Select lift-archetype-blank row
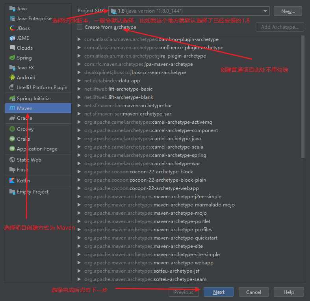Image resolution: width=310 pixels, height=301 pixels. pos(188,97)
